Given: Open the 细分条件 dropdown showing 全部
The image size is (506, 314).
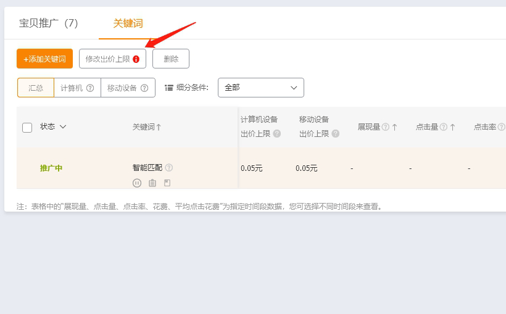Looking at the screenshot, I should coord(260,88).
